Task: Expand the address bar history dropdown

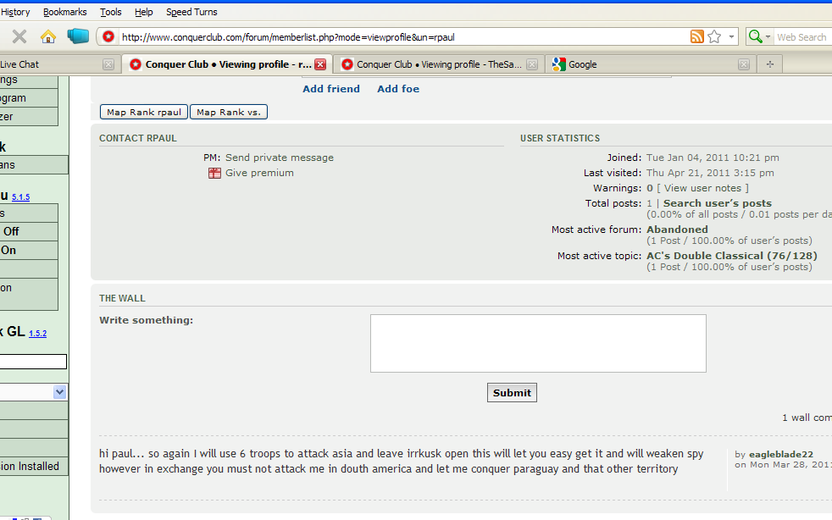Action: tap(730, 36)
